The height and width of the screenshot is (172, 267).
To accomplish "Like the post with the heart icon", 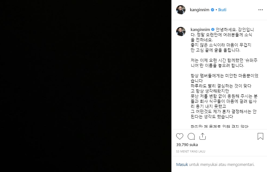I will [x=180, y=137].
